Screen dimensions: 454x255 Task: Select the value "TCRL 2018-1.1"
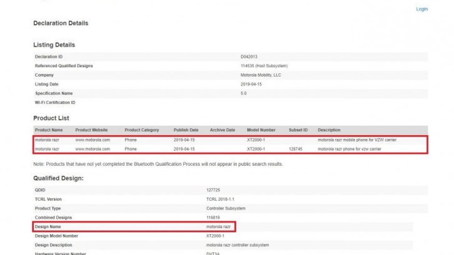coord(220,199)
